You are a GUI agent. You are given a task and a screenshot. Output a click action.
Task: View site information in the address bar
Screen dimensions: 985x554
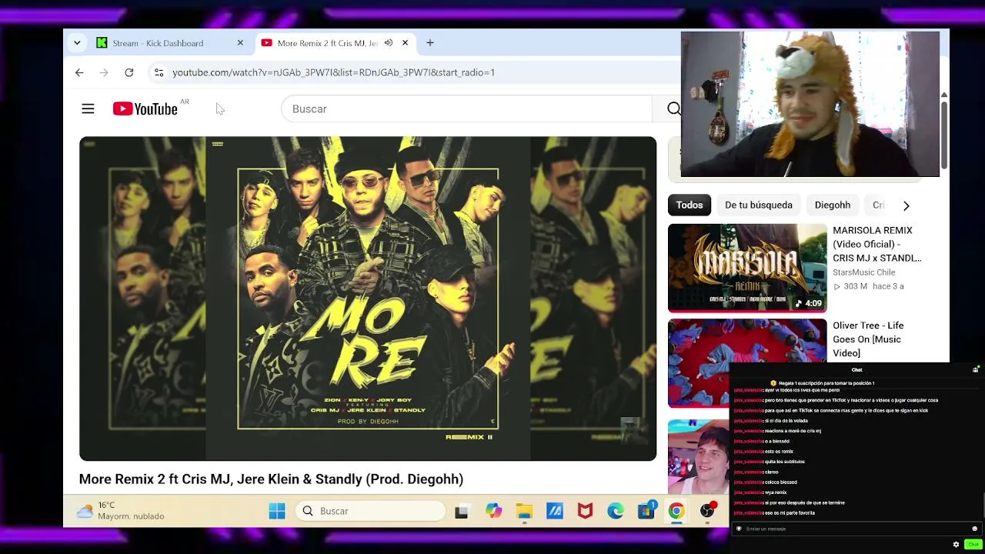(159, 72)
